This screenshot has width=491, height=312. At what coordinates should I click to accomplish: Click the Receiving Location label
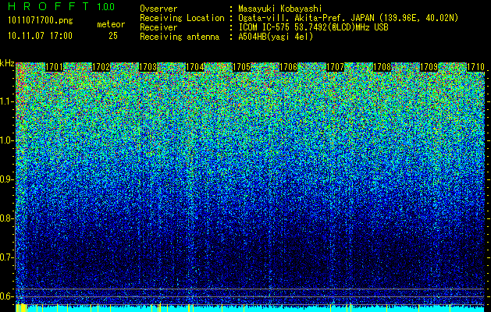(x=182, y=18)
